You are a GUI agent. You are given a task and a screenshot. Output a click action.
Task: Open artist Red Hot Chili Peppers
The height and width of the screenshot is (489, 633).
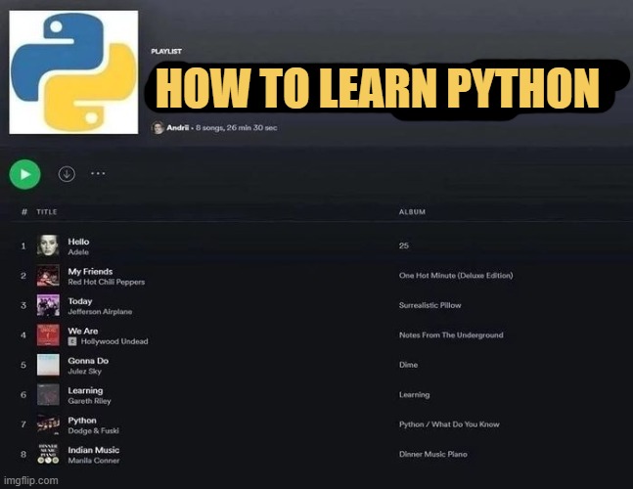pos(107,282)
